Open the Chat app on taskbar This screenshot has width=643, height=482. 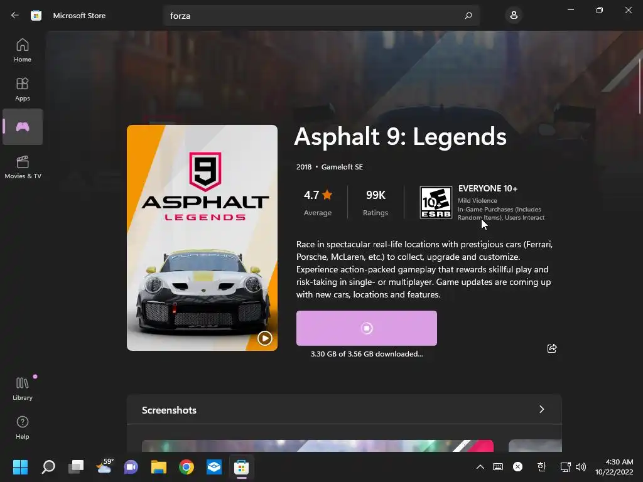(x=131, y=467)
